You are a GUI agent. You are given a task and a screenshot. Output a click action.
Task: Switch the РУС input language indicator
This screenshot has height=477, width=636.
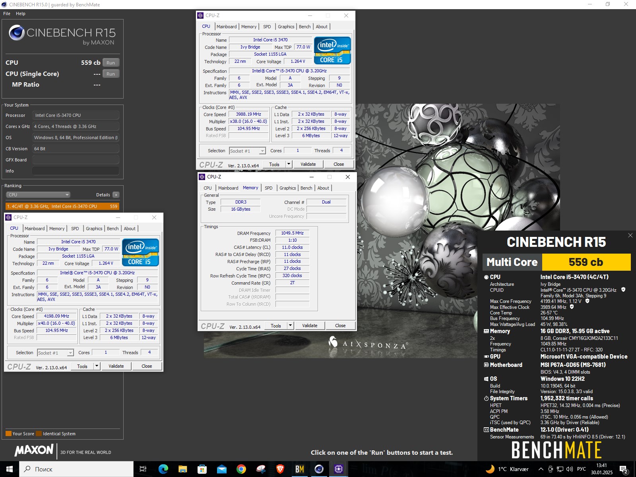click(582, 469)
